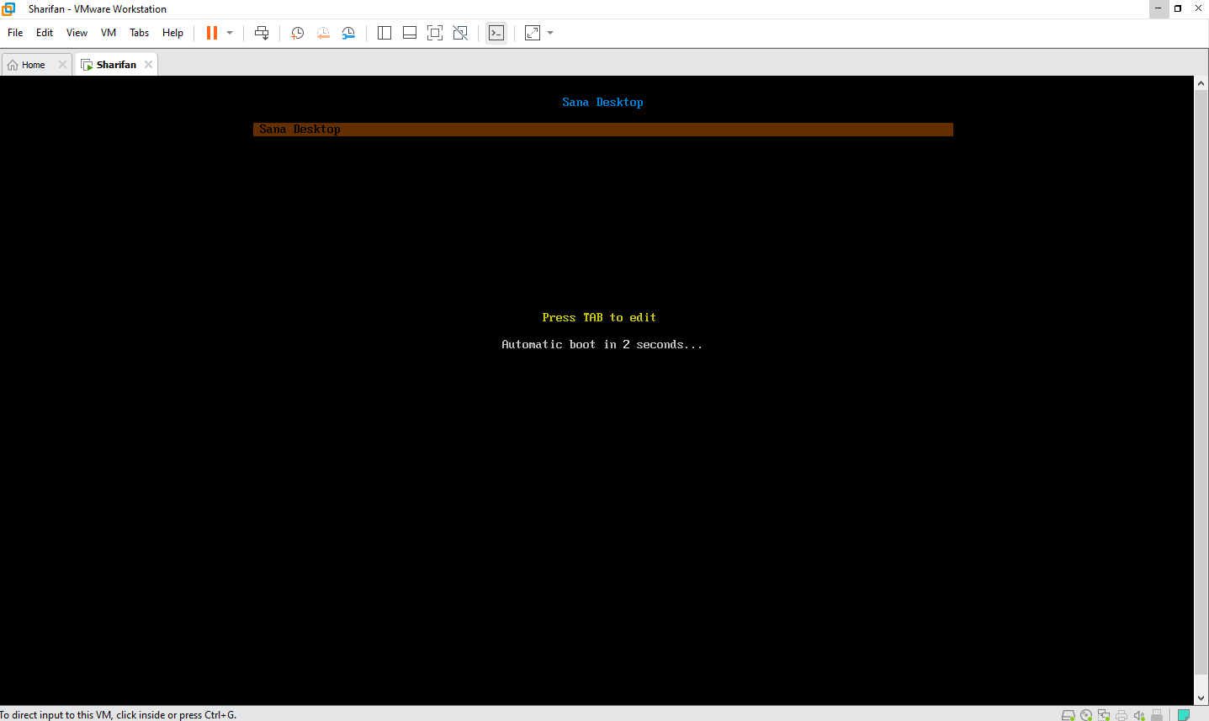Revert the VM to its previous snapshot
Image resolution: width=1209 pixels, height=721 pixels.
pos(323,33)
